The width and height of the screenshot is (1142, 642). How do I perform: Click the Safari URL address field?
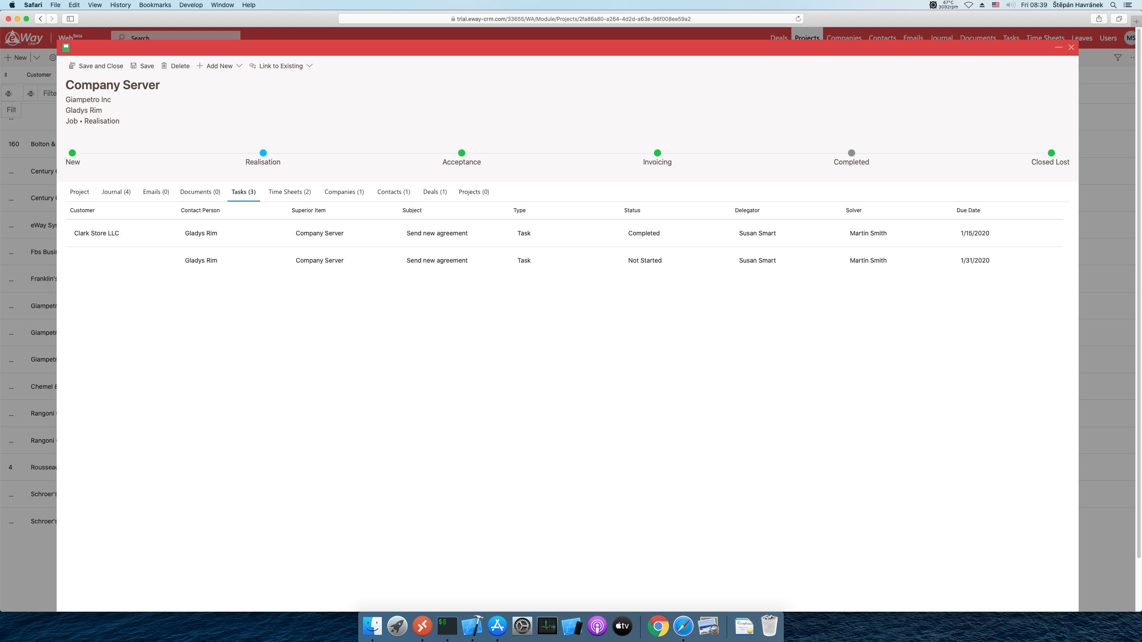click(571, 19)
